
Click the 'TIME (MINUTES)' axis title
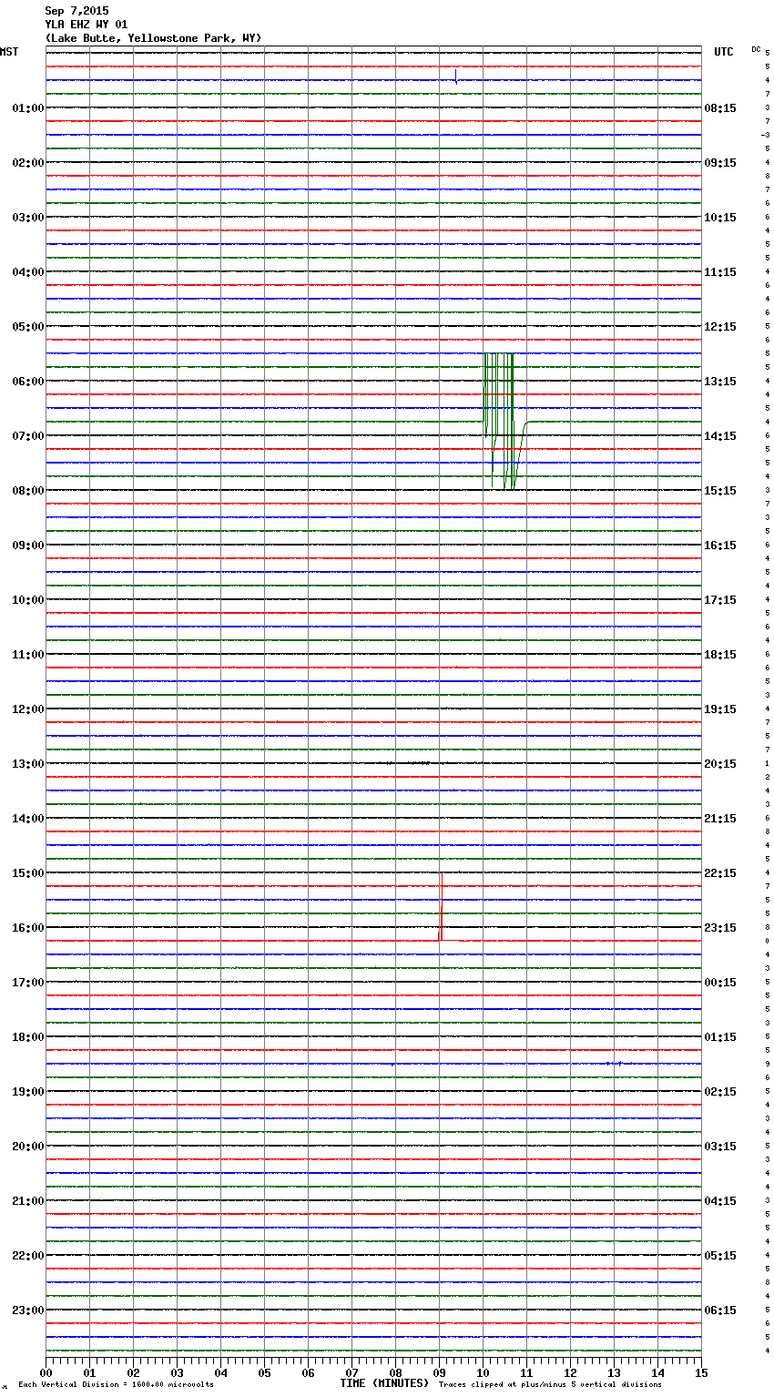tap(384, 1383)
